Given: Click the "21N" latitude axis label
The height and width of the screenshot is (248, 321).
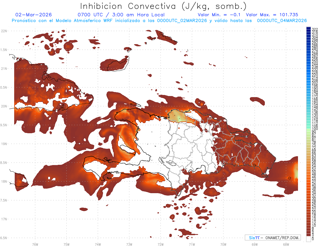Looking at the screenshot, I should click(x=4, y=69).
